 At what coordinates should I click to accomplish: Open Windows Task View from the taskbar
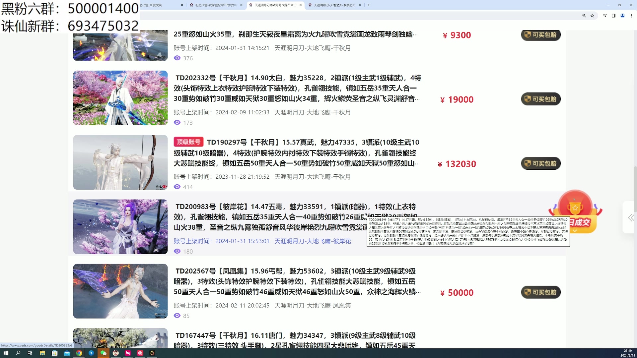click(30, 353)
